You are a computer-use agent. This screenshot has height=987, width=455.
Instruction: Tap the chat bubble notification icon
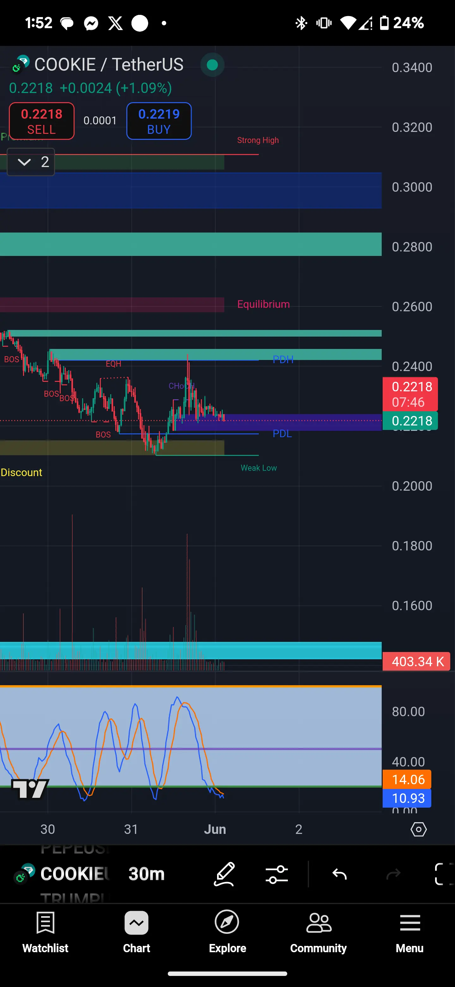click(x=67, y=24)
